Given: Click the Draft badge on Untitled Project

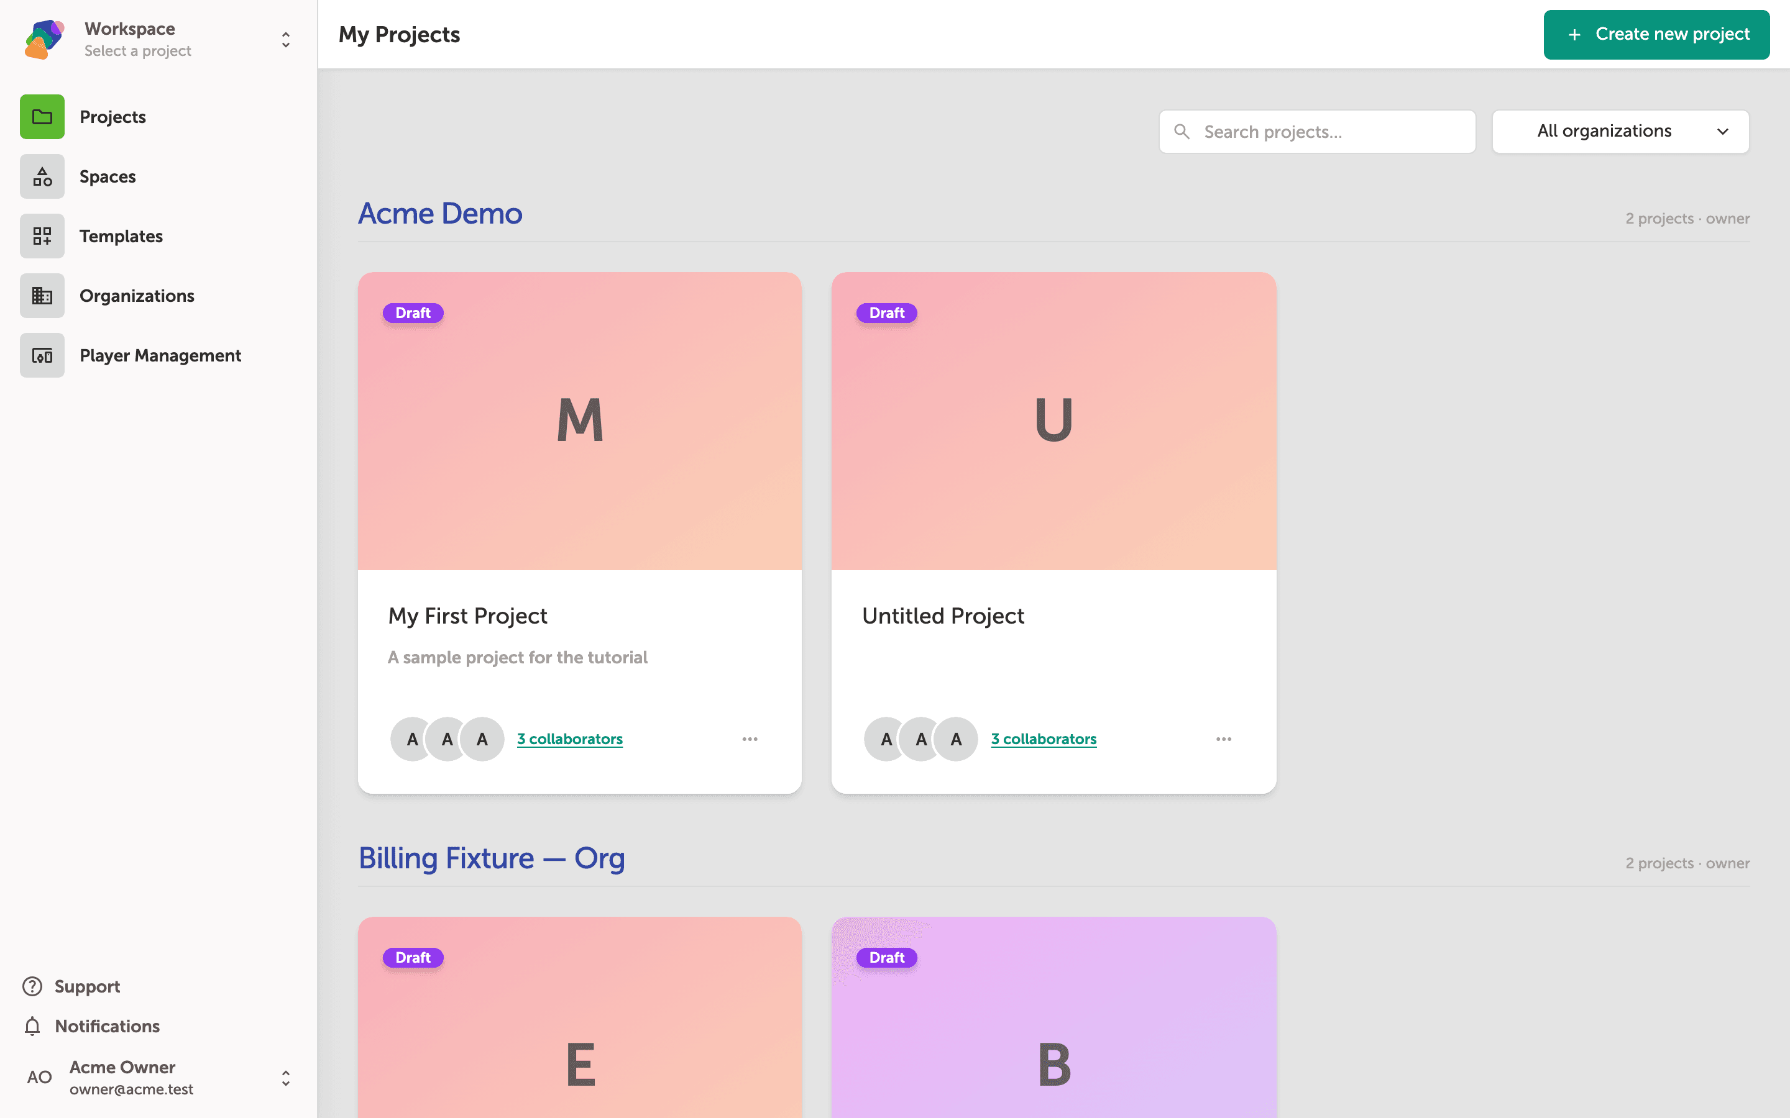Looking at the screenshot, I should coord(887,313).
